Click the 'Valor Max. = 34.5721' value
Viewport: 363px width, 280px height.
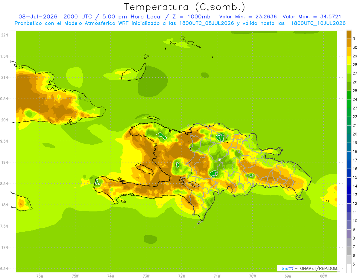tap(312, 17)
